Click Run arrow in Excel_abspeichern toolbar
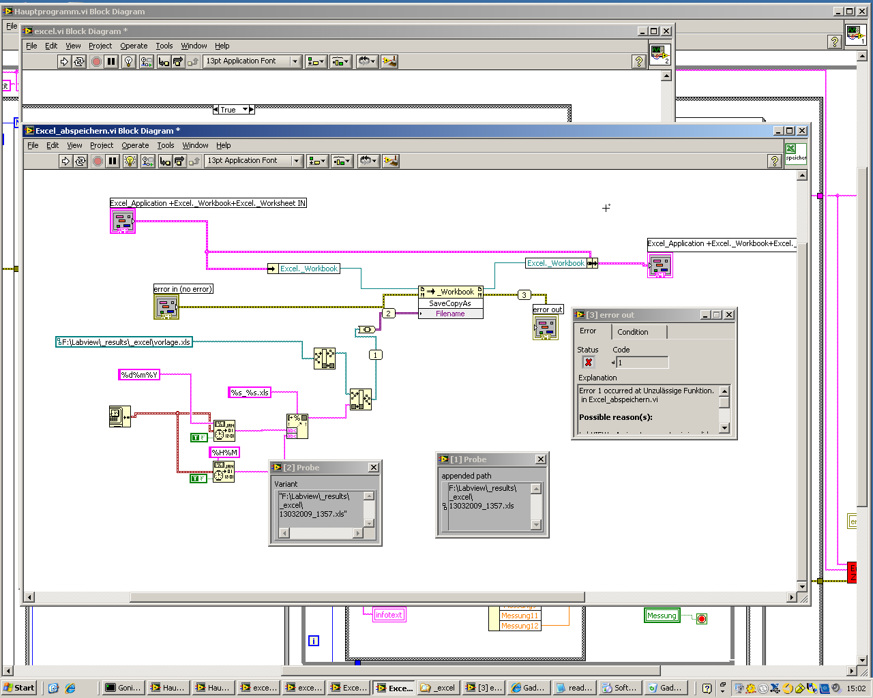The width and height of the screenshot is (873, 698). (65, 161)
